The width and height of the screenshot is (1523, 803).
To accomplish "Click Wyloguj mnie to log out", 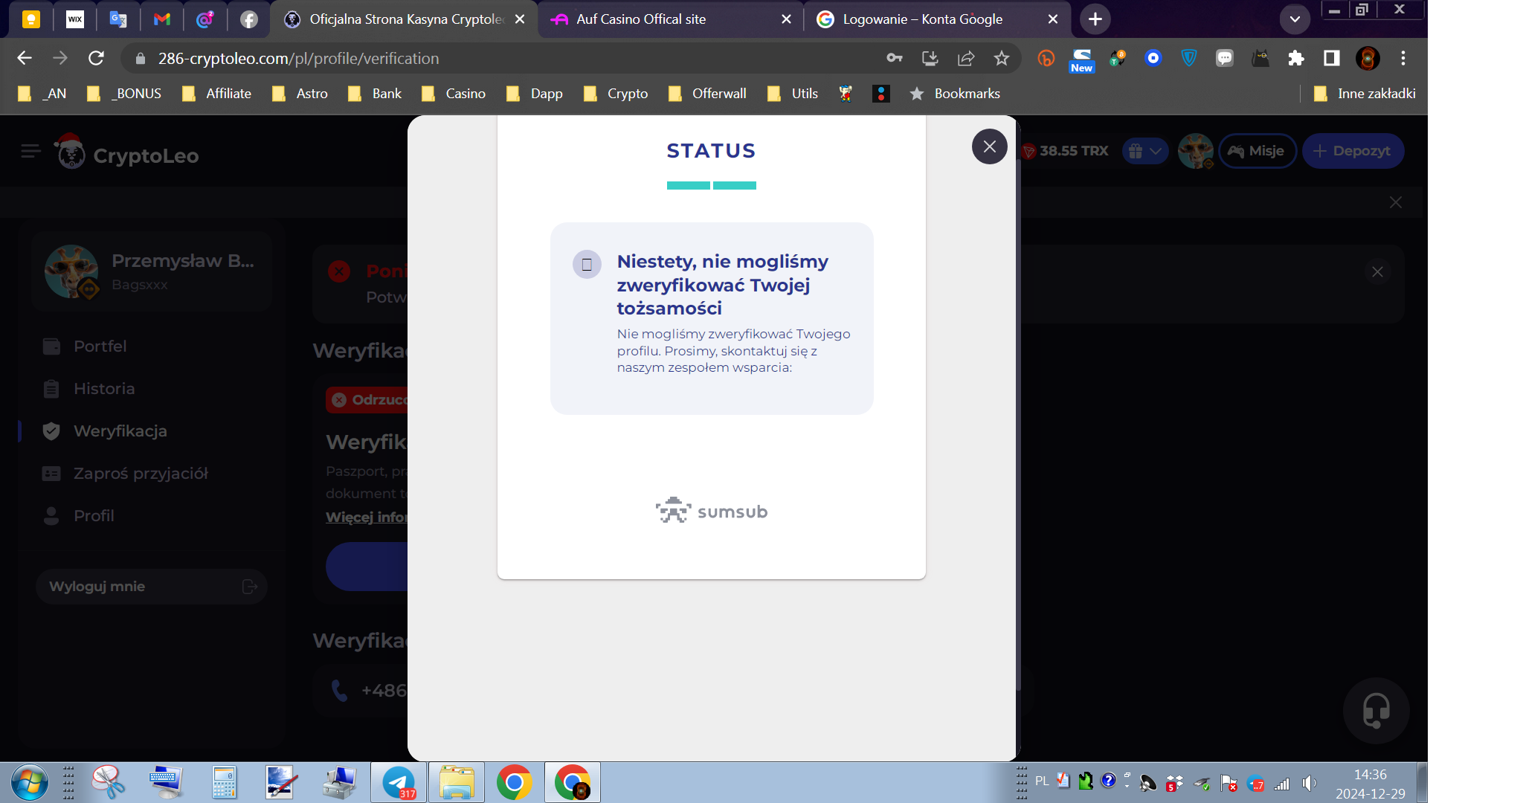I will [x=97, y=586].
